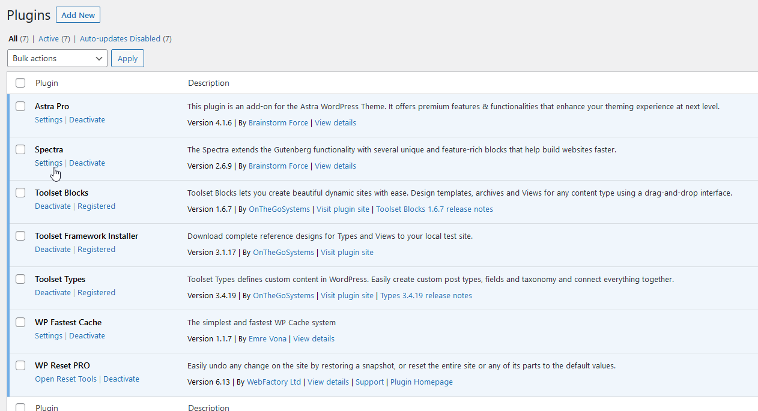Filter by Auto-updates Disabled

pos(120,38)
